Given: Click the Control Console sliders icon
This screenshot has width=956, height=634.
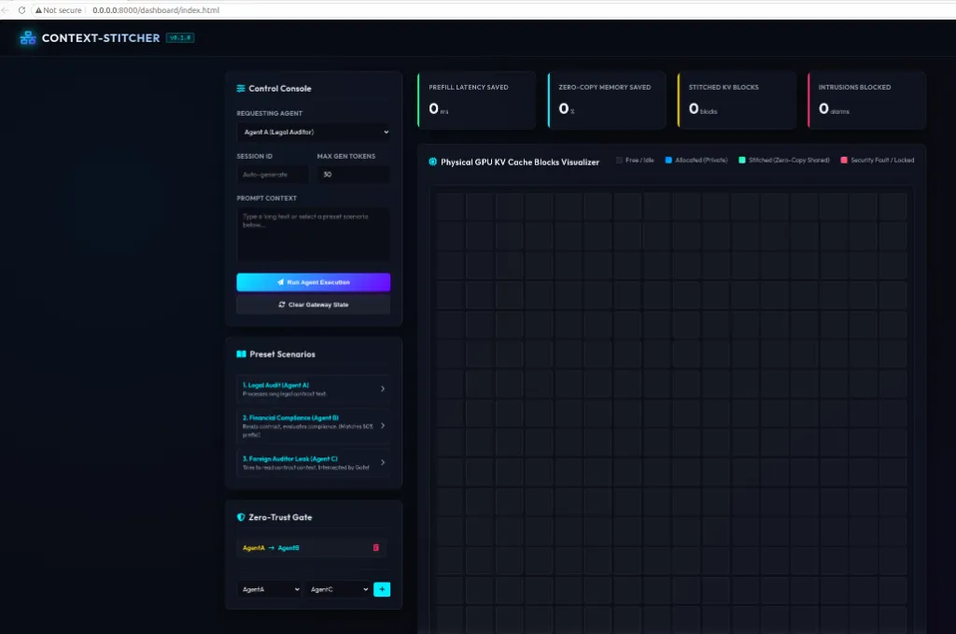Looking at the screenshot, I should pyautogui.click(x=241, y=89).
